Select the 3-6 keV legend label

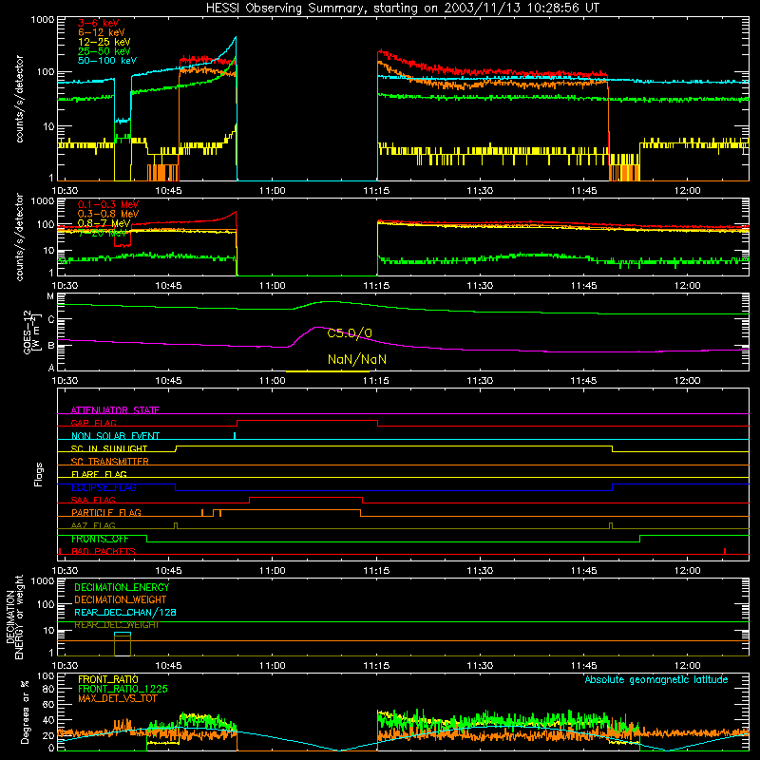[99, 23]
